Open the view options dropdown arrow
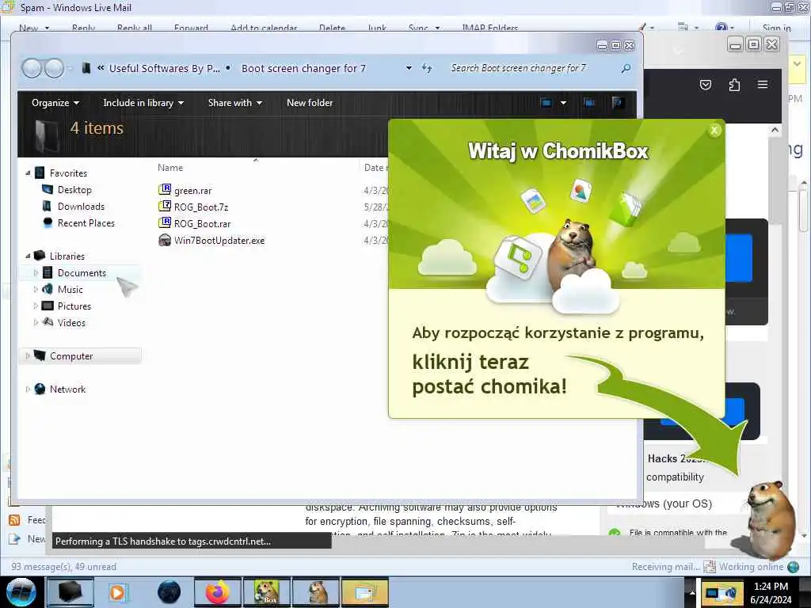 563,102
